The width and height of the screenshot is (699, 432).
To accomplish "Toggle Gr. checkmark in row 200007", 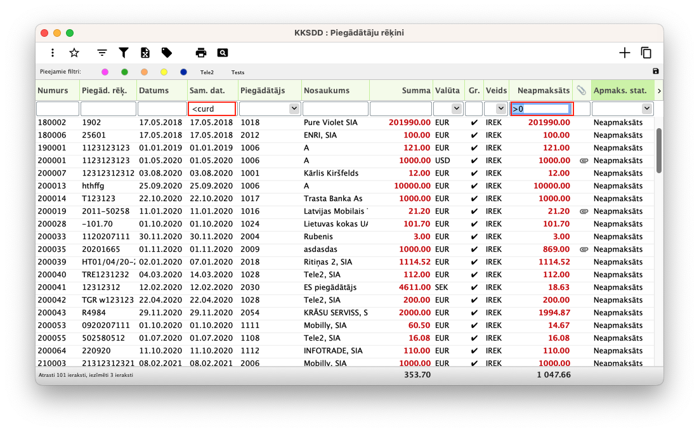I will pyautogui.click(x=474, y=173).
